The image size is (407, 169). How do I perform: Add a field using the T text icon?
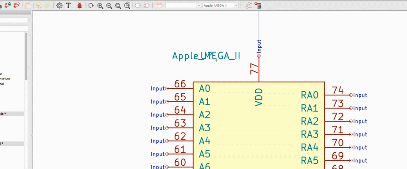pyautogui.click(x=68, y=5)
